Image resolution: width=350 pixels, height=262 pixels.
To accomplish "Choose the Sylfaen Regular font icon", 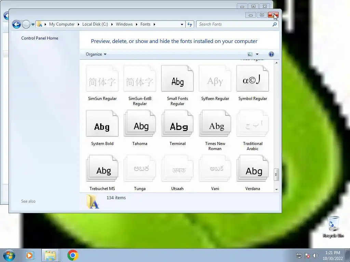I will click(x=215, y=78).
